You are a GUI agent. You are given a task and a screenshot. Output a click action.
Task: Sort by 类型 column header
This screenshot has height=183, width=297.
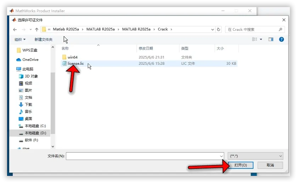pos(185,48)
